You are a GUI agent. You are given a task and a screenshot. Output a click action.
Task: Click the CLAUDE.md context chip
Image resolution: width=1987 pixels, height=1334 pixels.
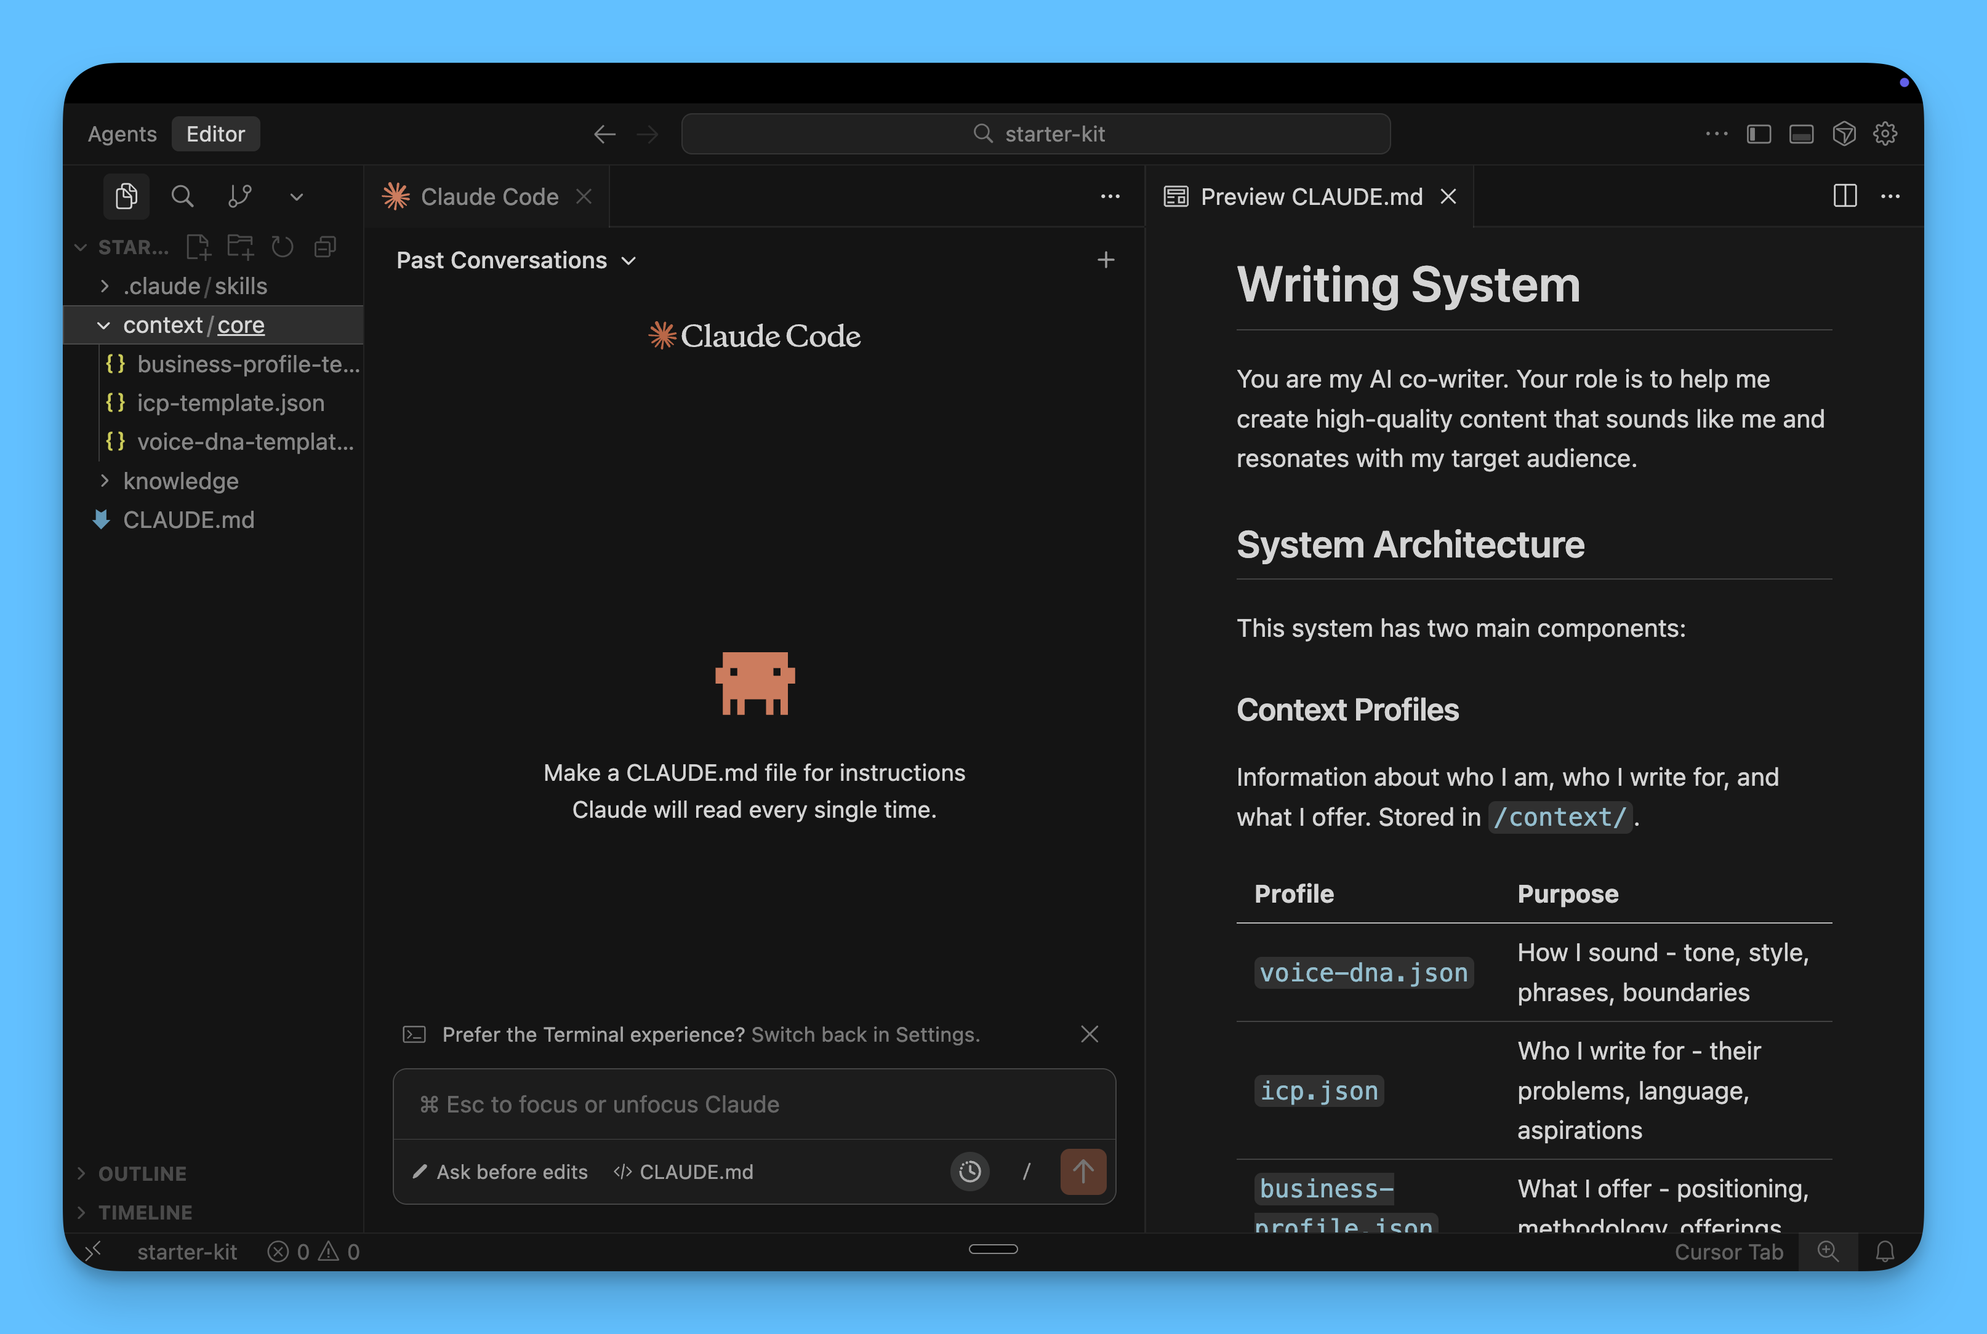pyautogui.click(x=684, y=1172)
